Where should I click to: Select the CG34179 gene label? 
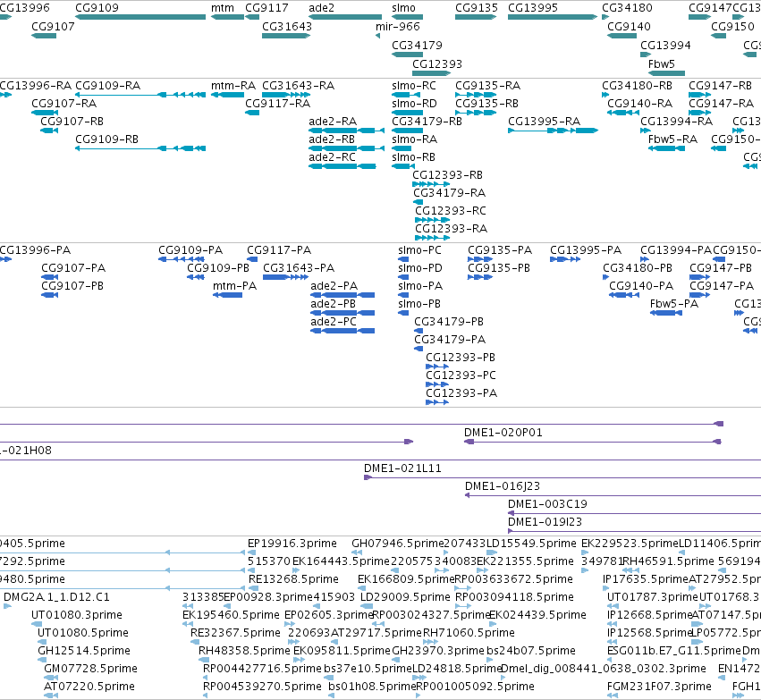(417, 45)
